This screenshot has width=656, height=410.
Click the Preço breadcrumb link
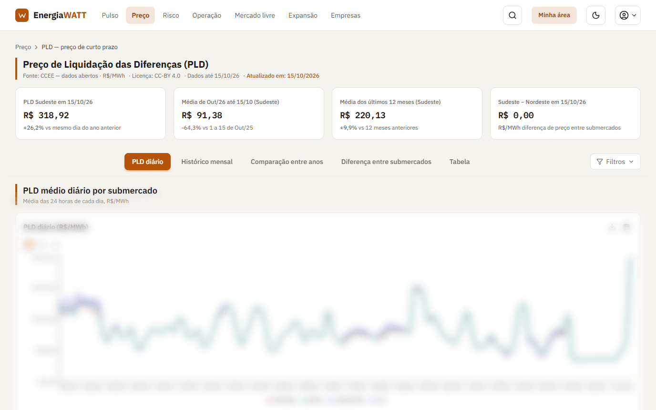[x=23, y=47]
